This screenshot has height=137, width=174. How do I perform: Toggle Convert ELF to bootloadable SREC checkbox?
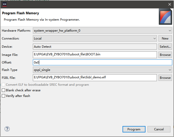point(4,85)
